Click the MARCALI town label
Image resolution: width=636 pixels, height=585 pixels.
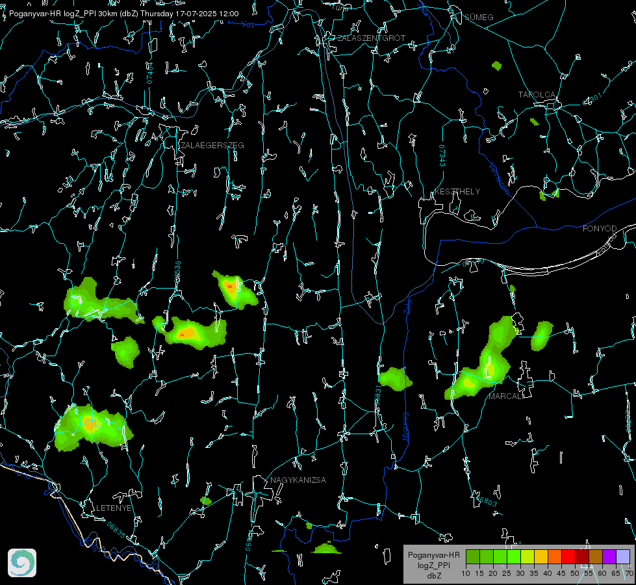tap(506, 396)
